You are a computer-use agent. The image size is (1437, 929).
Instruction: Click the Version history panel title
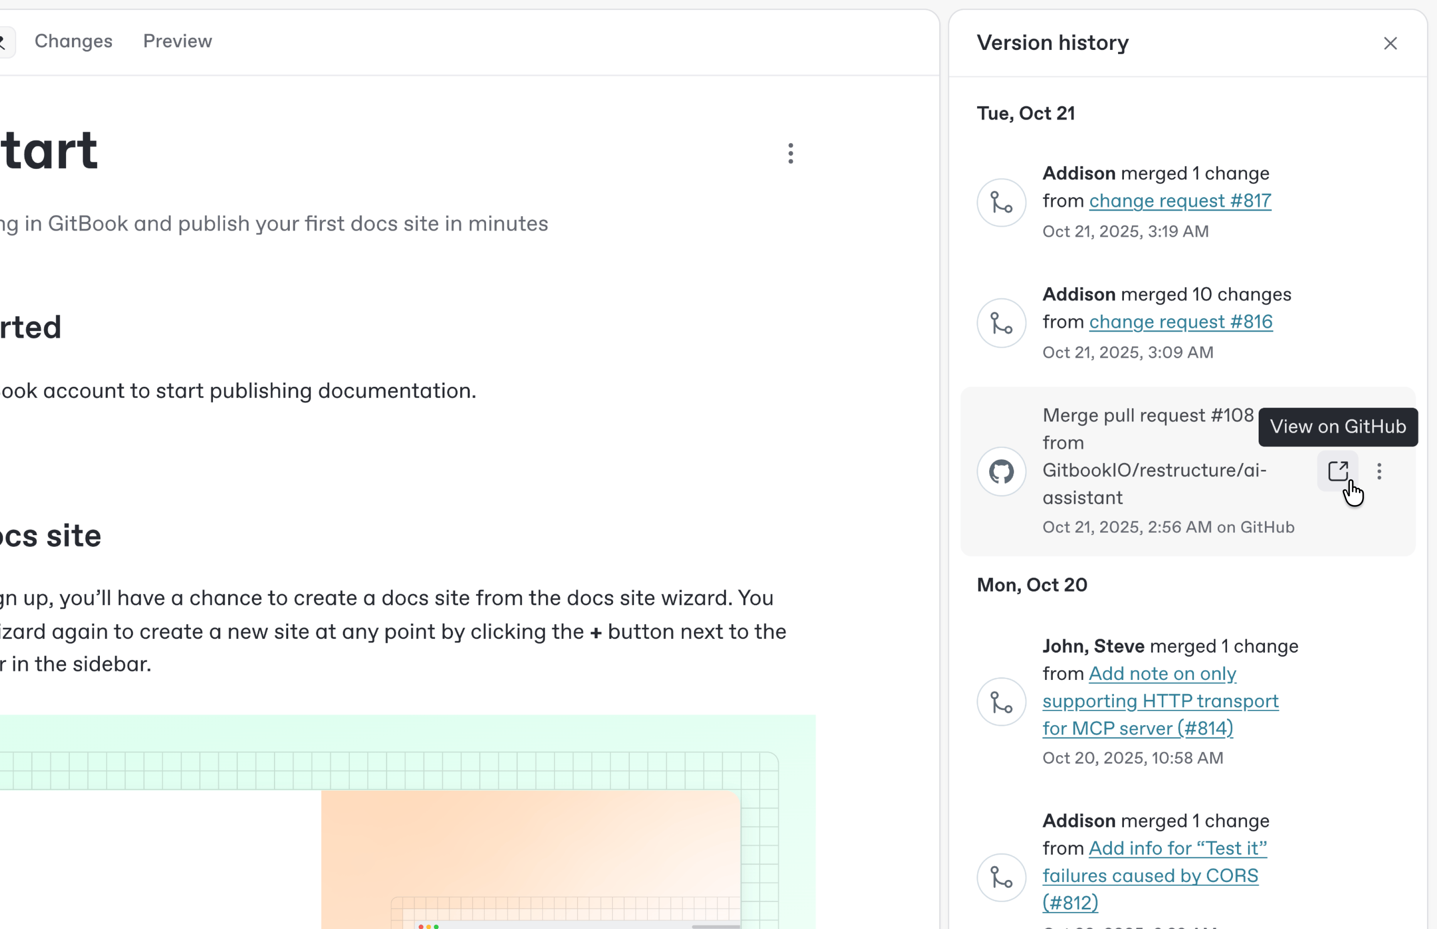(x=1052, y=42)
